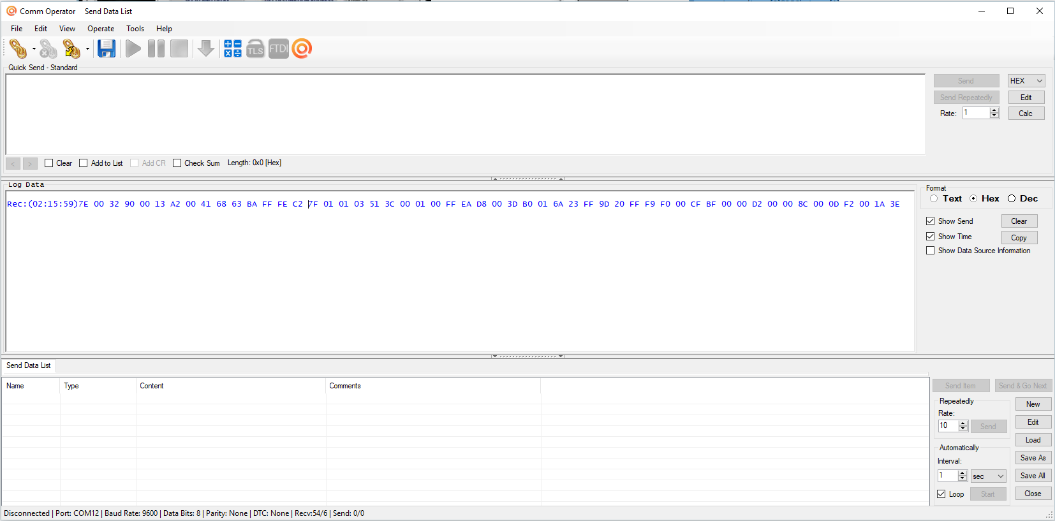Click the gray down arrow toolbar icon
The width and height of the screenshot is (1055, 521).
pos(206,48)
